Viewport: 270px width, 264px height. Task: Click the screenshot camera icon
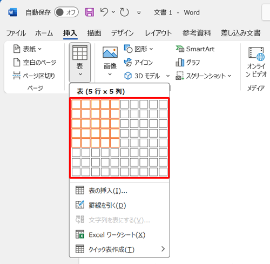pos(180,76)
